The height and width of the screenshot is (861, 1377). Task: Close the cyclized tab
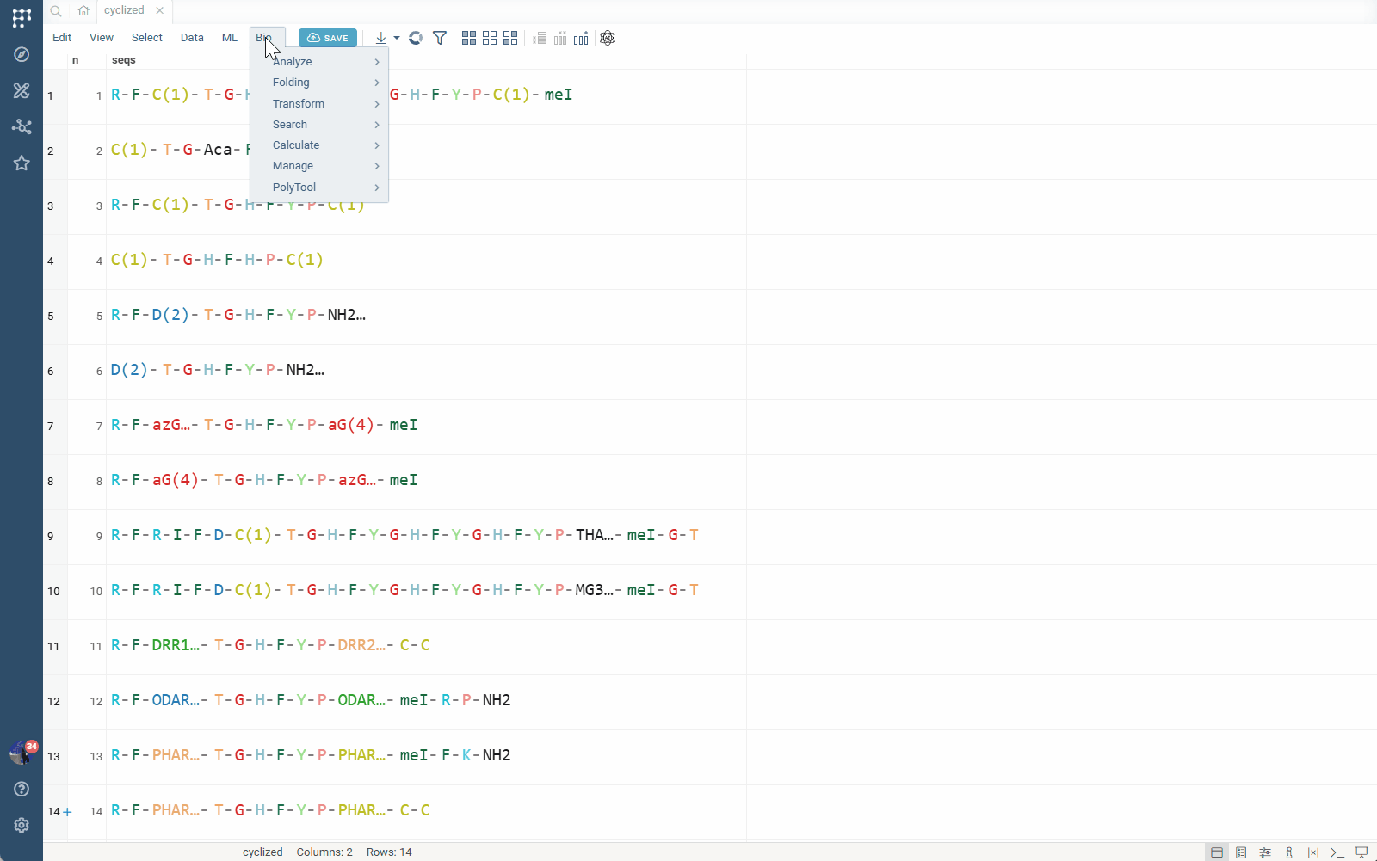click(x=160, y=10)
